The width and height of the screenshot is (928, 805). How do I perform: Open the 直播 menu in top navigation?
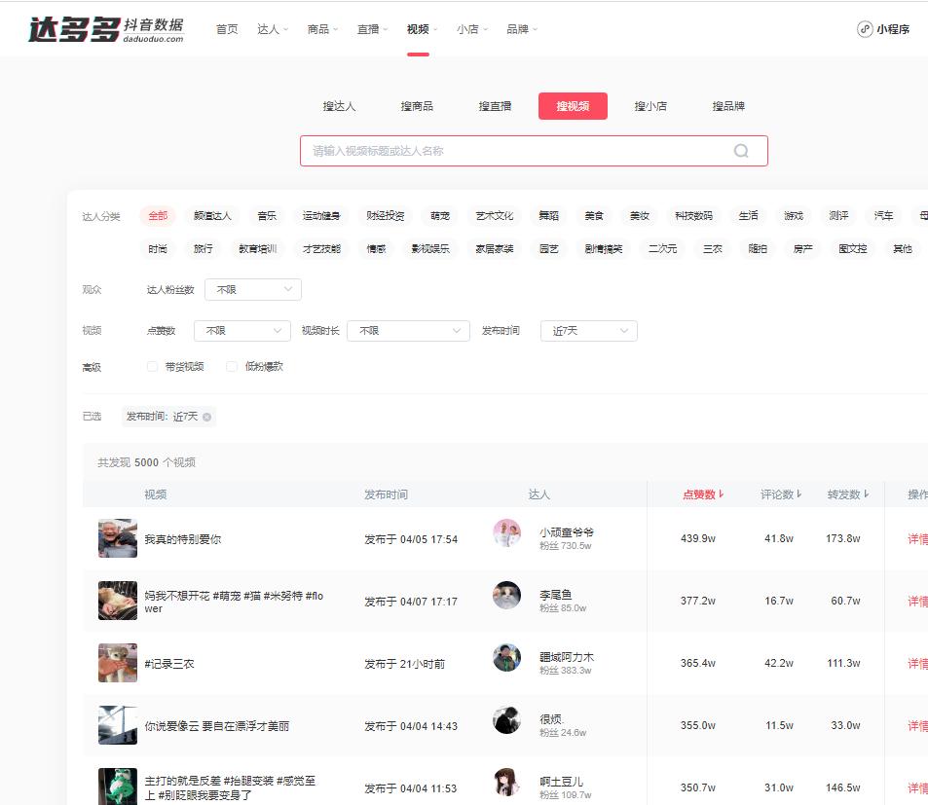point(368,29)
